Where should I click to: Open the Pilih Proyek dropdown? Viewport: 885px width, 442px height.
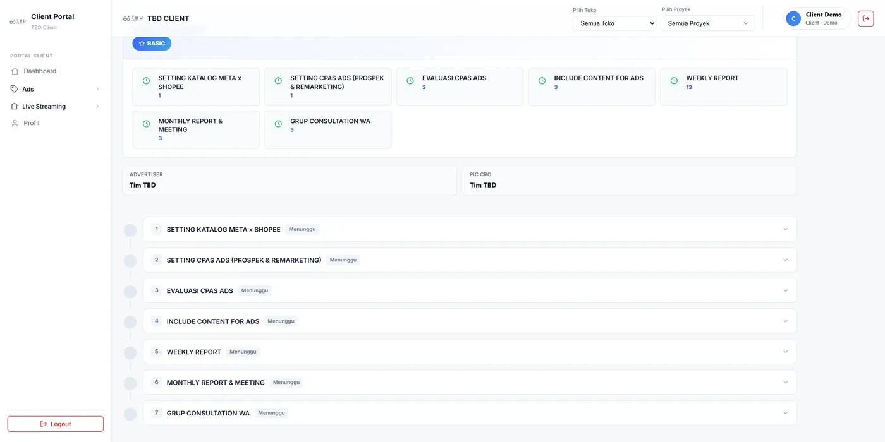coord(708,23)
